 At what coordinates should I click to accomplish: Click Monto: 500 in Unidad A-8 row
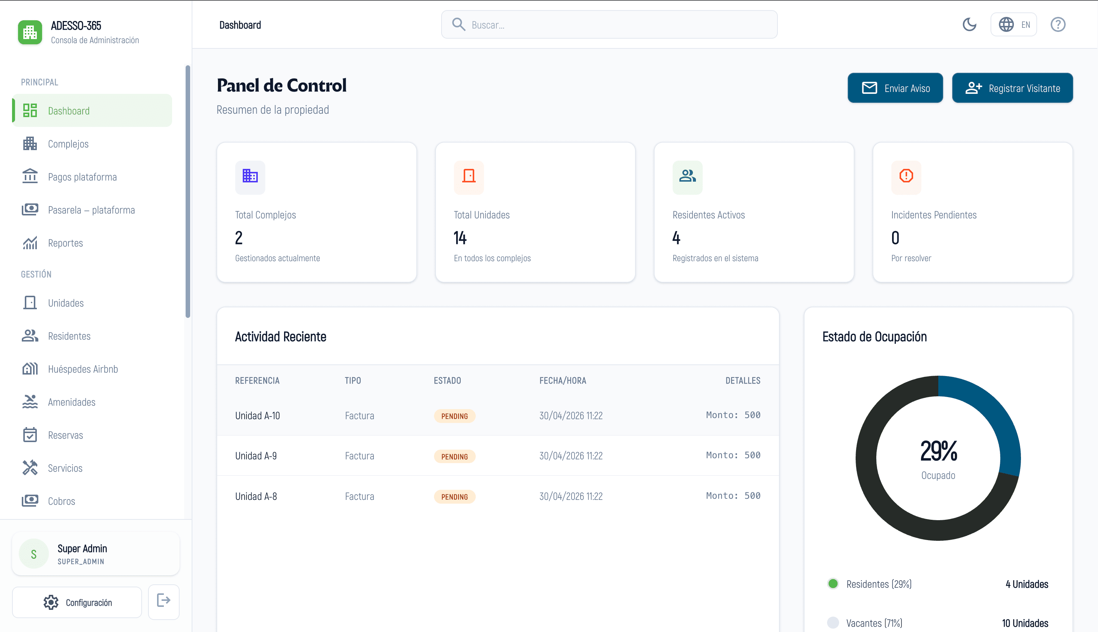733,496
